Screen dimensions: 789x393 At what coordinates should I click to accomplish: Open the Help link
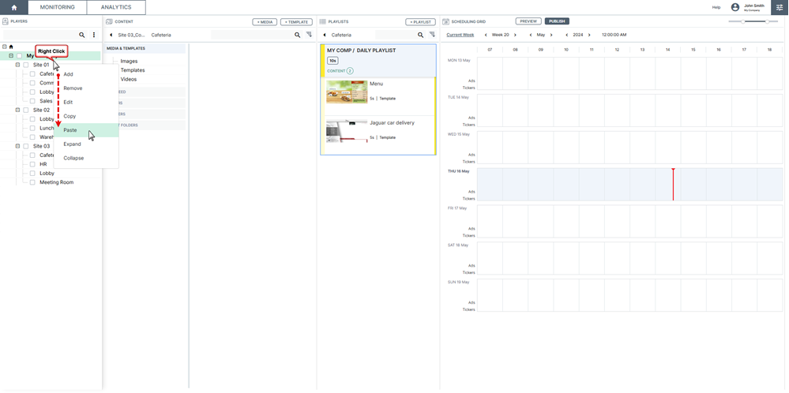(x=716, y=8)
